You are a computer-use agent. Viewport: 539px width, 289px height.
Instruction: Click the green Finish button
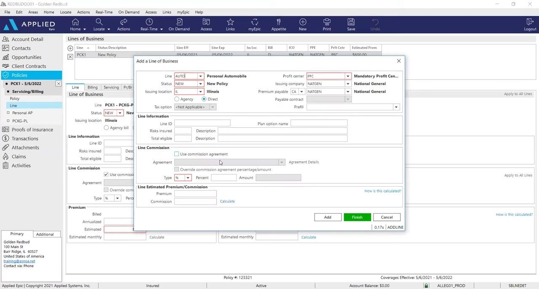[357, 217]
